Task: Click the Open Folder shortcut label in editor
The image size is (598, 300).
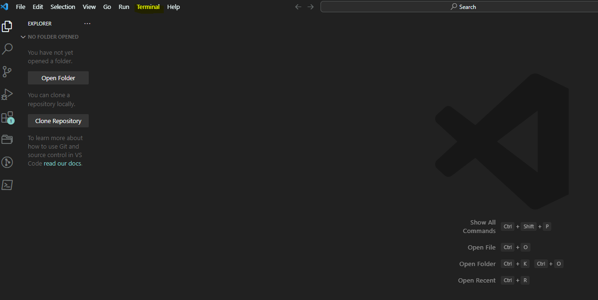Action: coord(478,264)
